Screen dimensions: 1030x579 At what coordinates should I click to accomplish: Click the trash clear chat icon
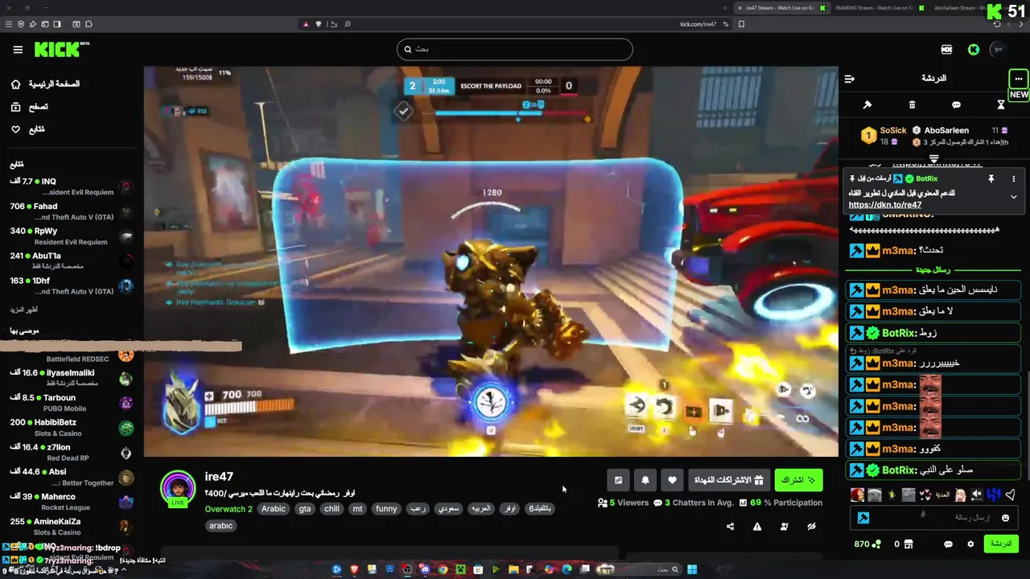912,105
